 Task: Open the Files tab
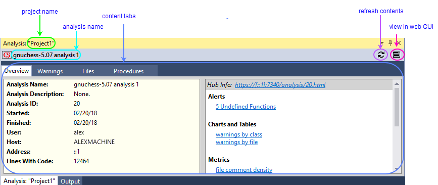[x=88, y=71]
